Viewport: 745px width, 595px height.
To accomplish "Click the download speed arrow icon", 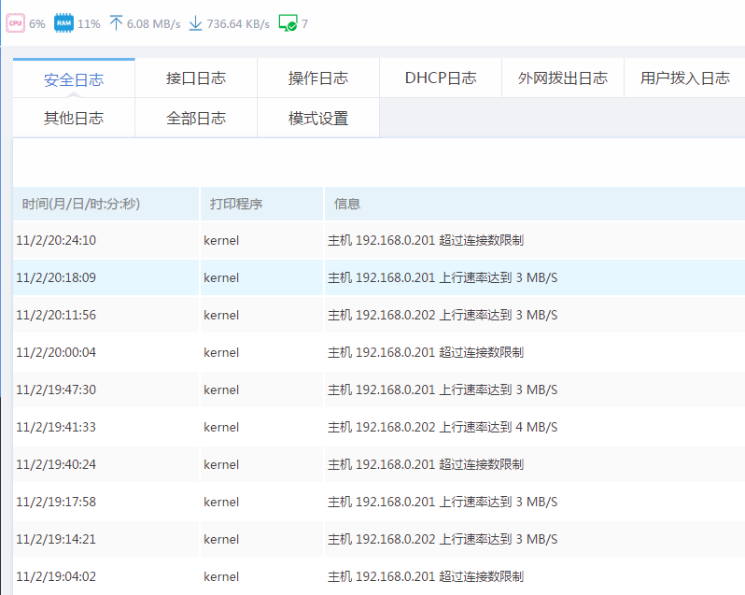I will click(195, 23).
